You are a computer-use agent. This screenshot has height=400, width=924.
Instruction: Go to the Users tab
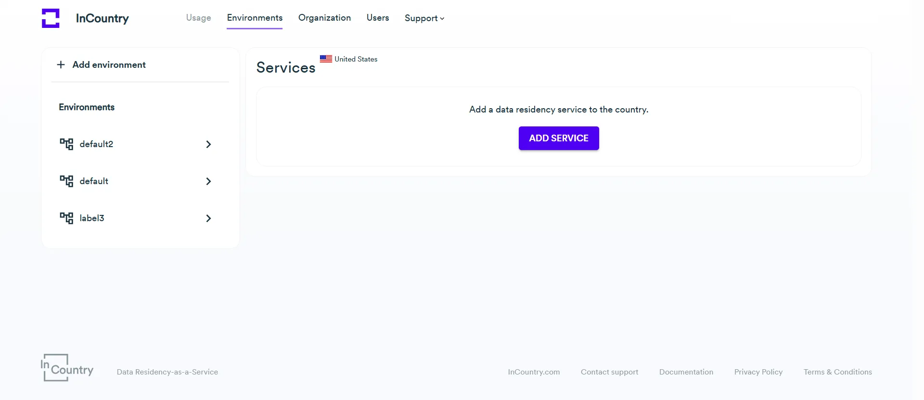[377, 18]
